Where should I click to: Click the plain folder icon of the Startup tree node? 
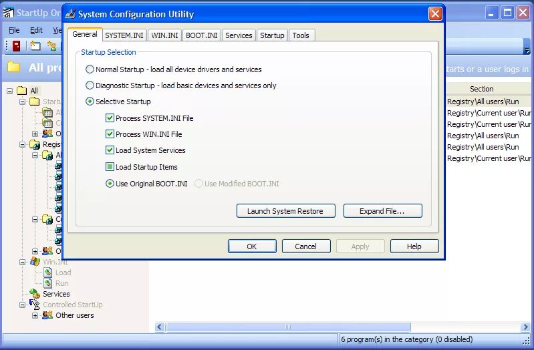click(34, 102)
